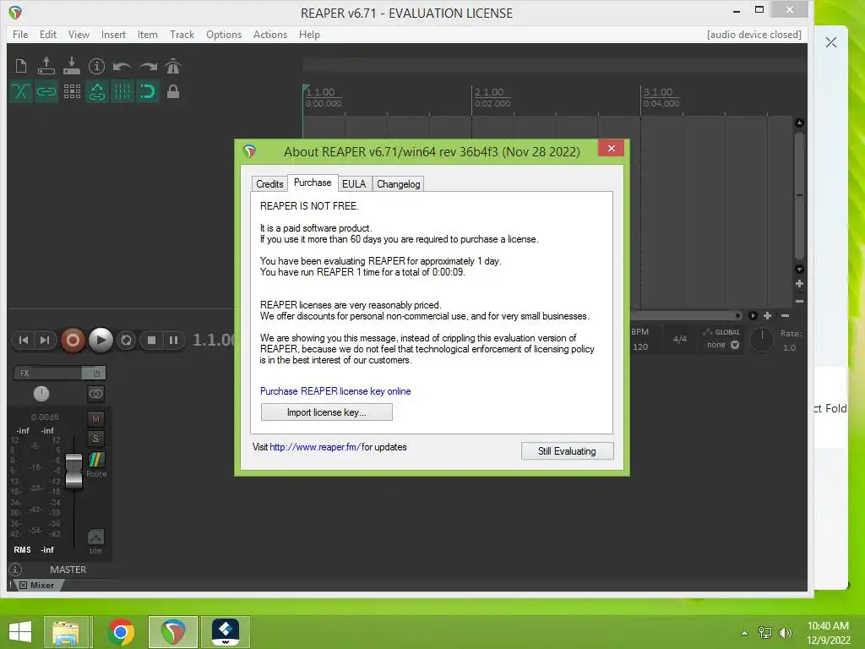Click the Undo arrow icon
This screenshot has width=865, height=649.
click(122, 66)
